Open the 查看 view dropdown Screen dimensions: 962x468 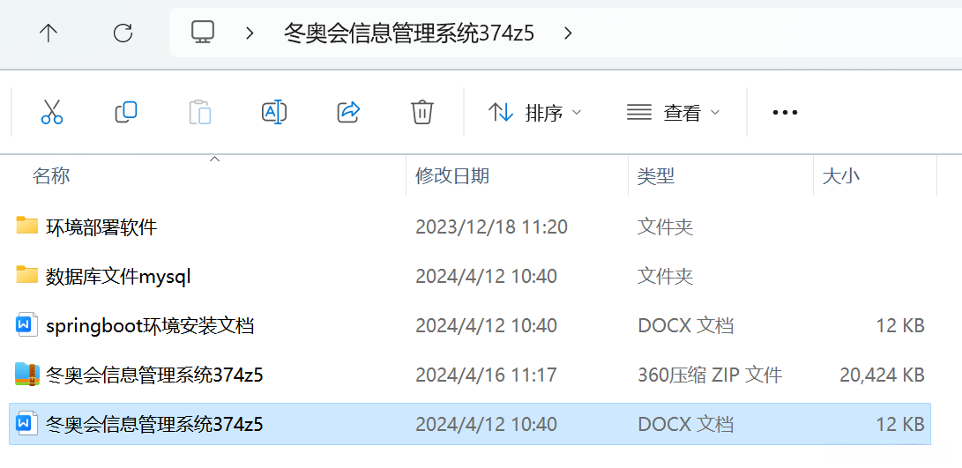[x=674, y=113]
